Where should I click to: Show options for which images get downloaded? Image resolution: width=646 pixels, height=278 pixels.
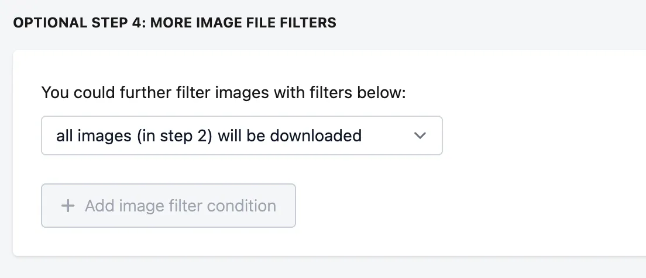pos(242,135)
